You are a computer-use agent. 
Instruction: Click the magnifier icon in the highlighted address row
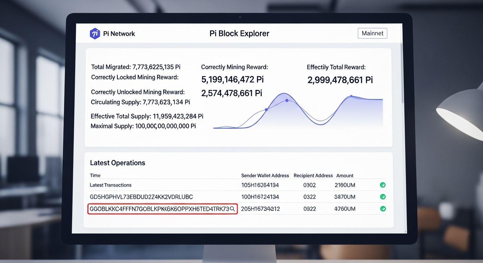(232, 209)
